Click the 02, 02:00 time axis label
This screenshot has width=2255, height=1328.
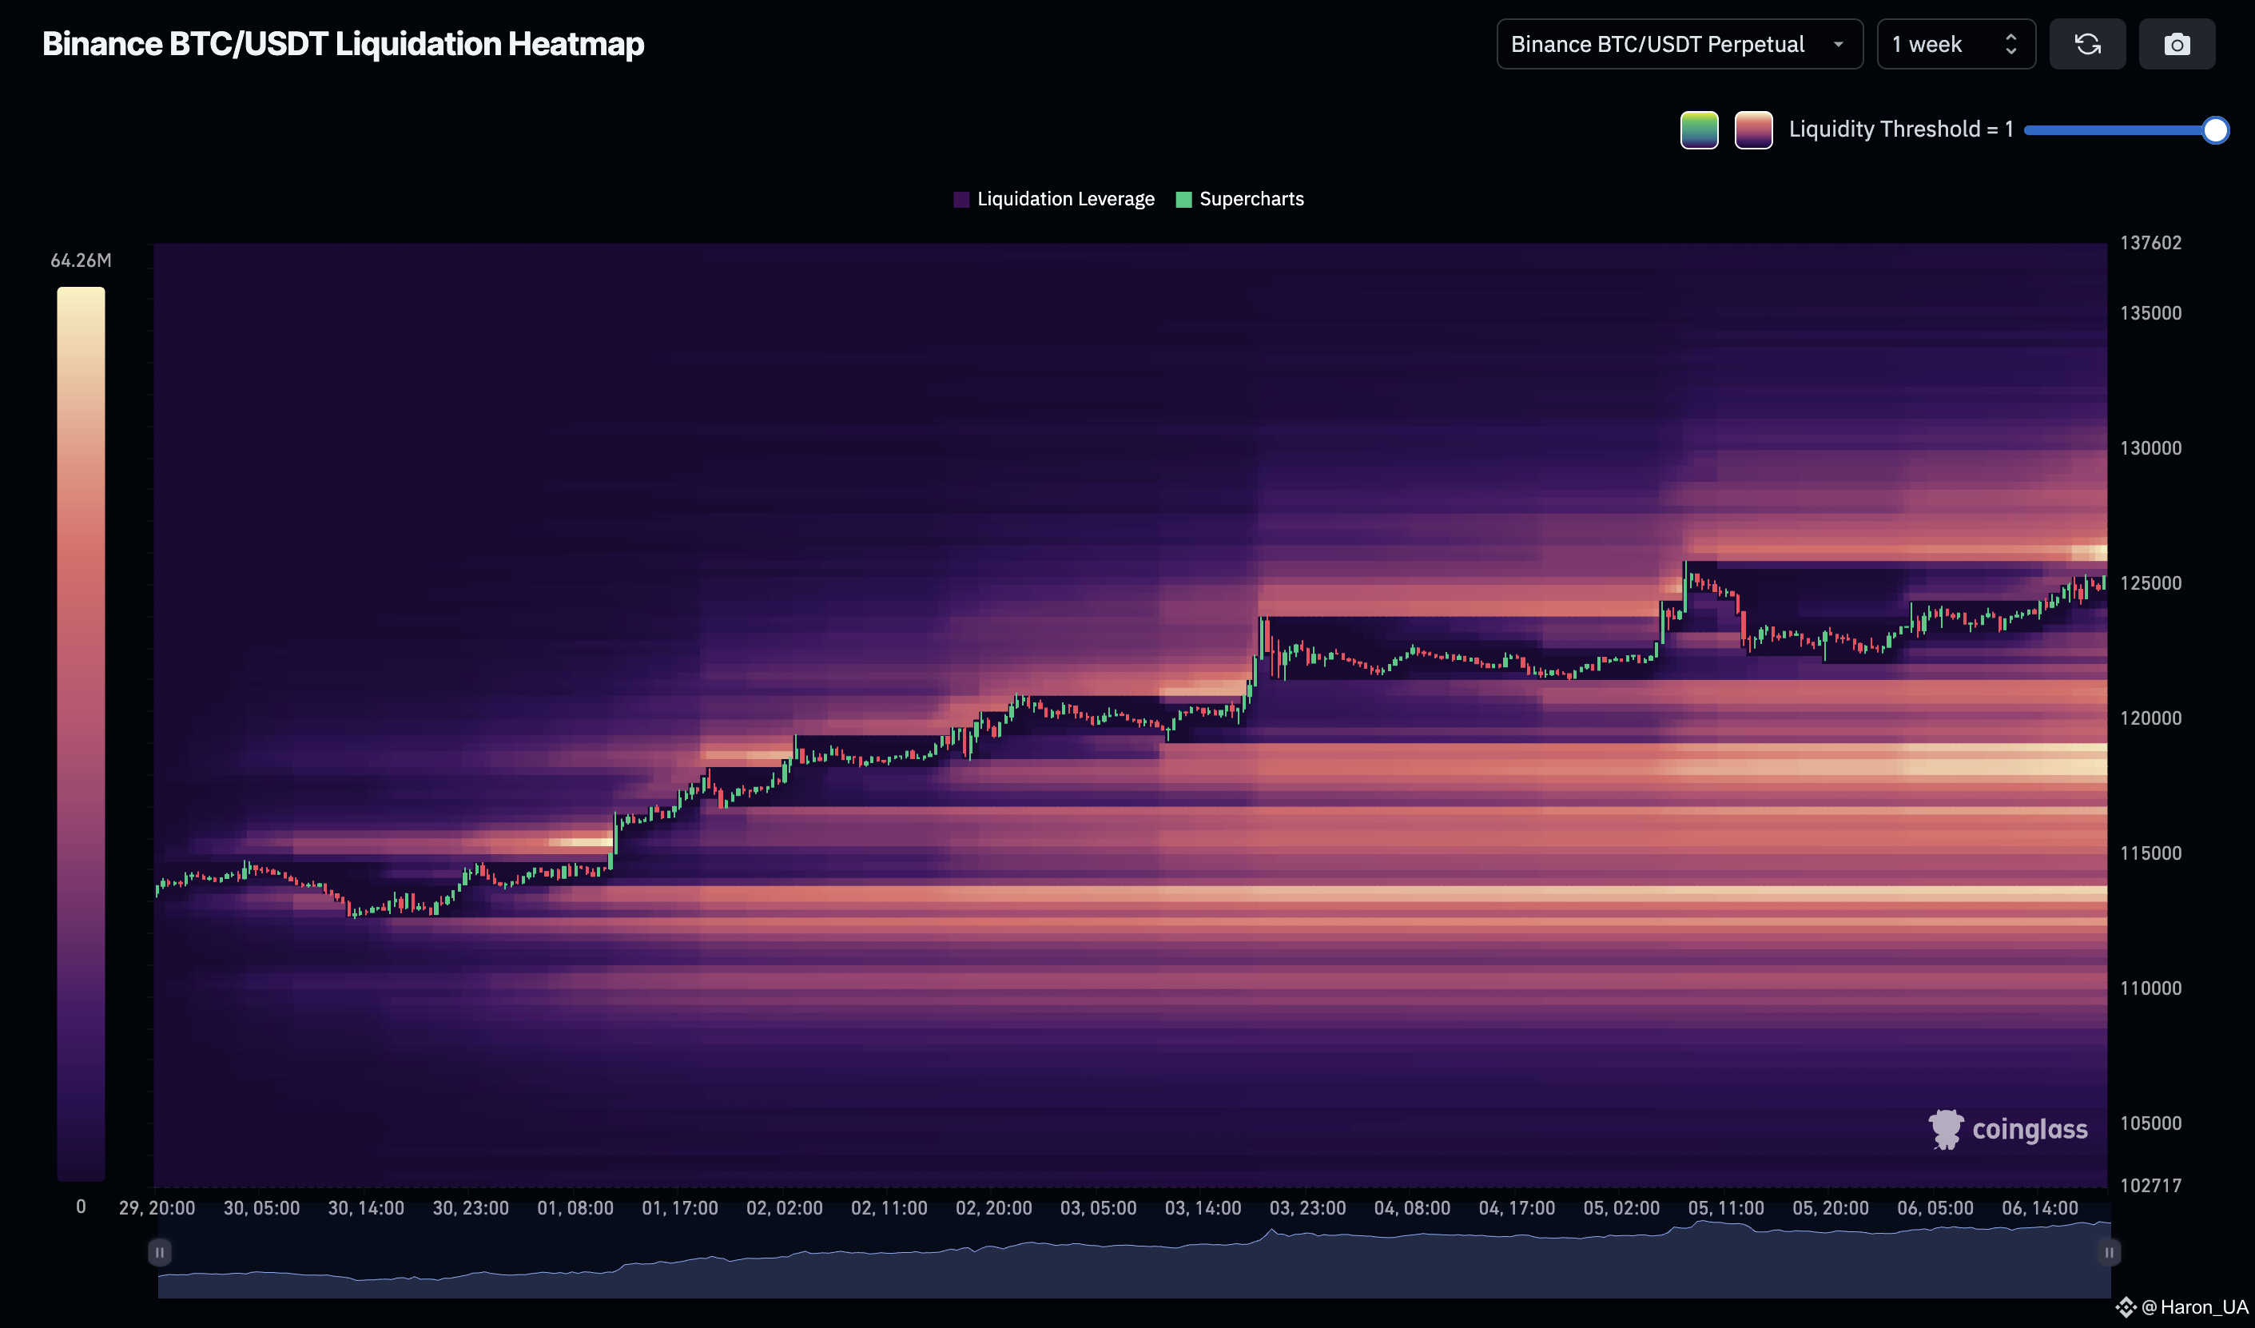(785, 1208)
